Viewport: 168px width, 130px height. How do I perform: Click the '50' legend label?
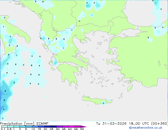[82, 129]
